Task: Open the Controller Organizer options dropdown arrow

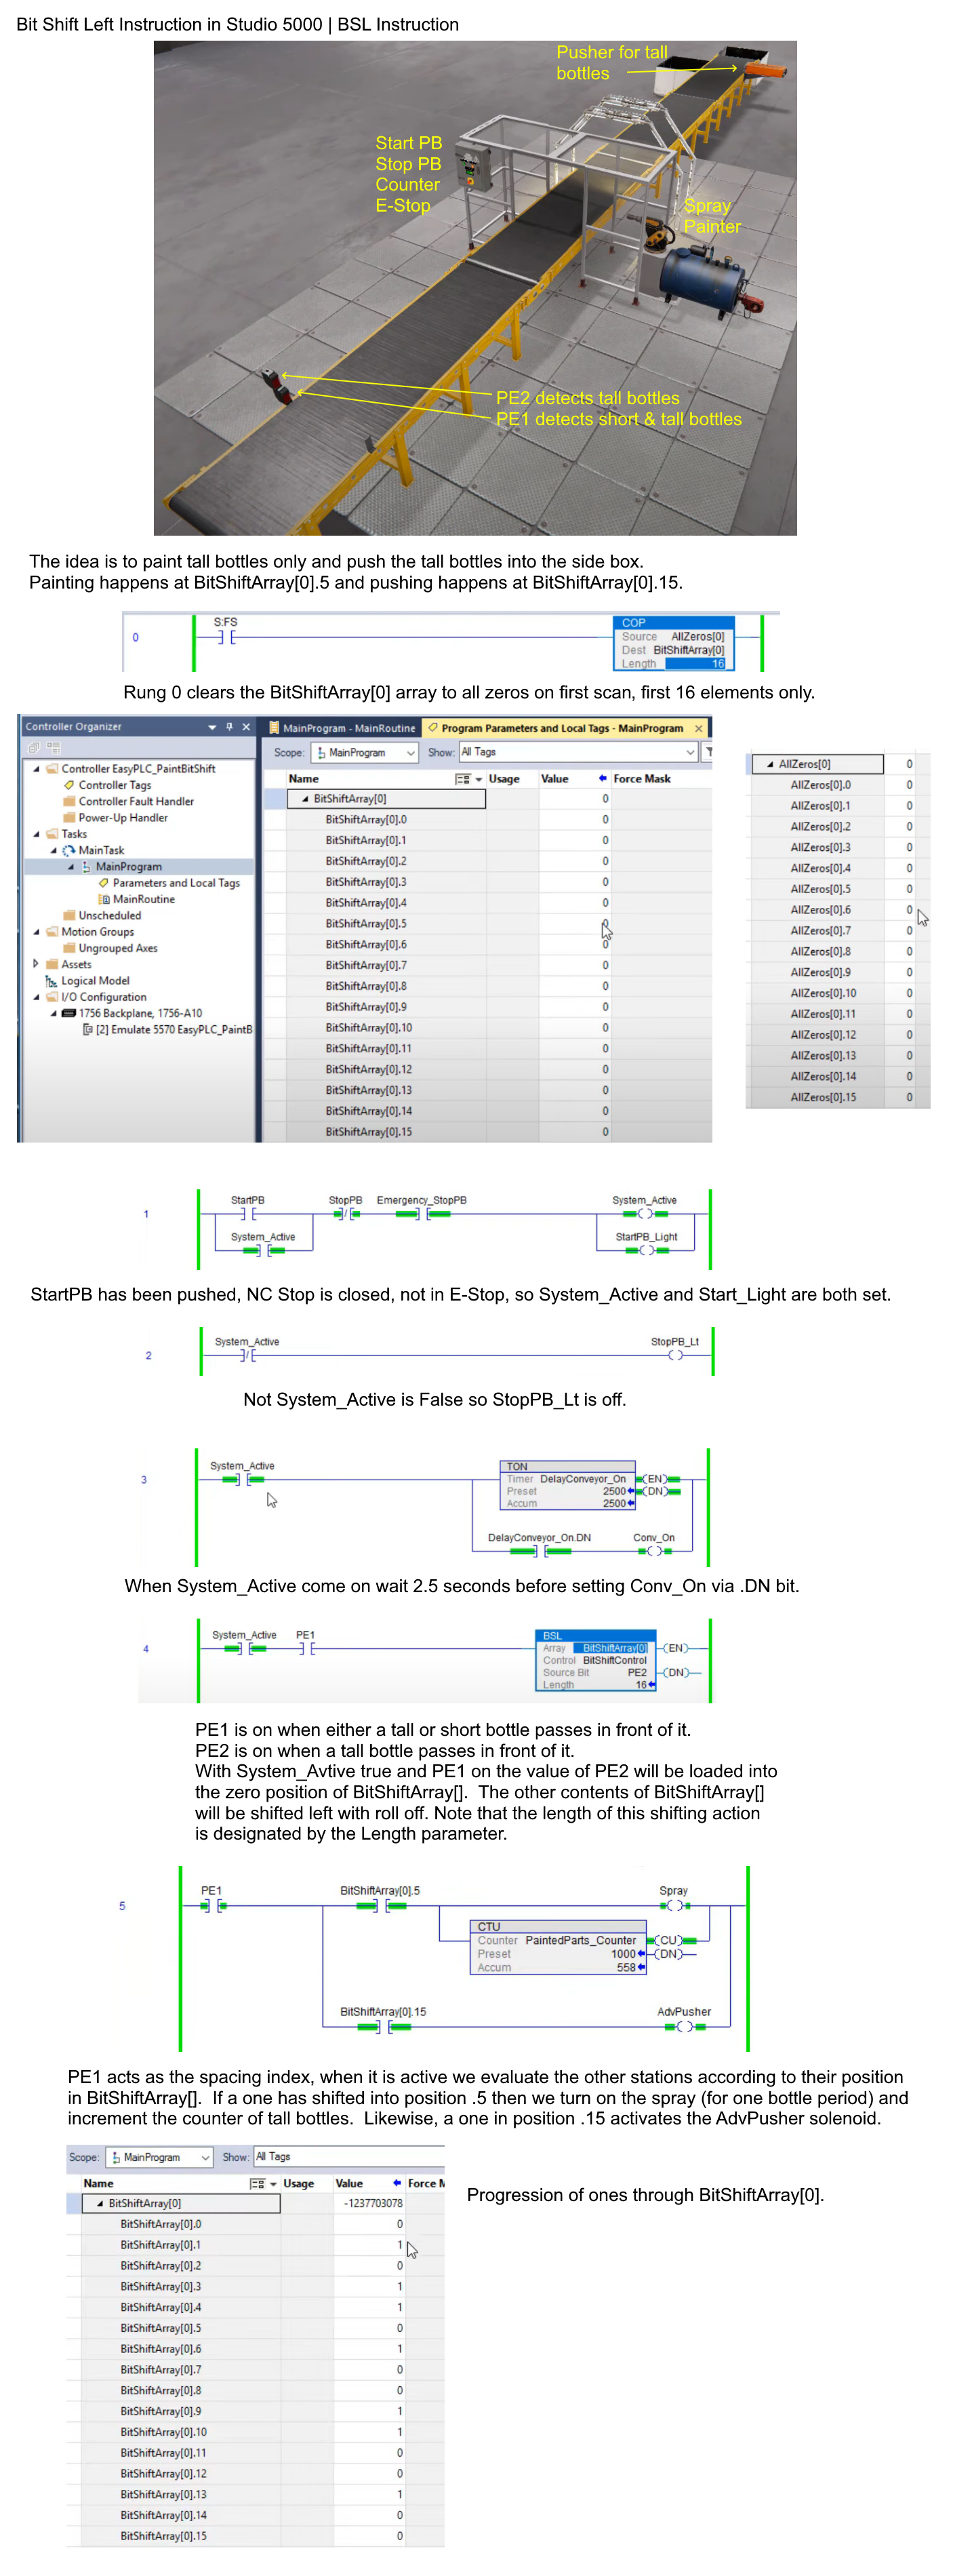Action: point(212,727)
